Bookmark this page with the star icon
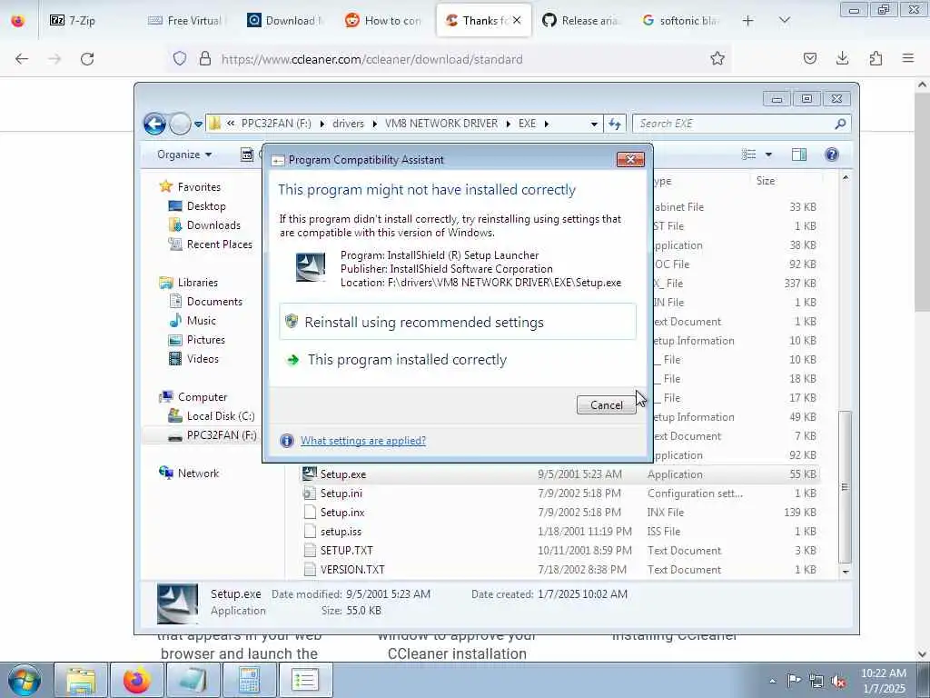This screenshot has width=930, height=698. tap(717, 59)
